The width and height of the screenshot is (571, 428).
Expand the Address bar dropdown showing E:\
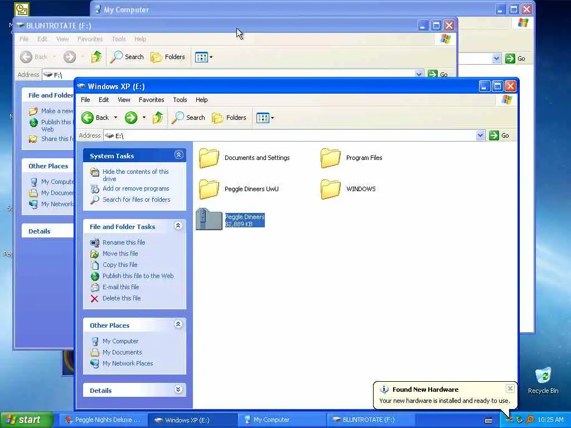pos(480,136)
